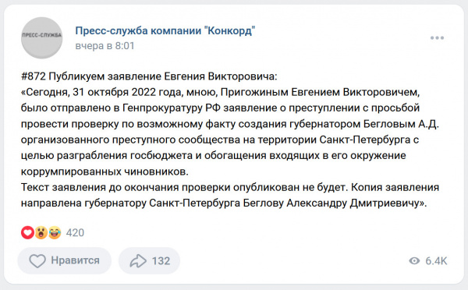Click the eye views icon
The height and width of the screenshot is (290, 468).
point(414,260)
